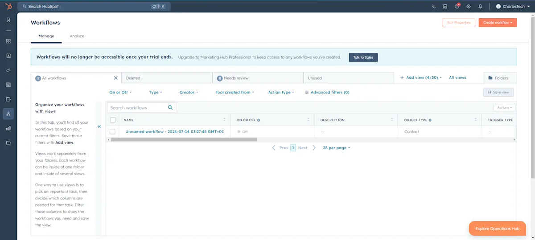Open the Marketplace icon in the top bar

click(445, 6)
